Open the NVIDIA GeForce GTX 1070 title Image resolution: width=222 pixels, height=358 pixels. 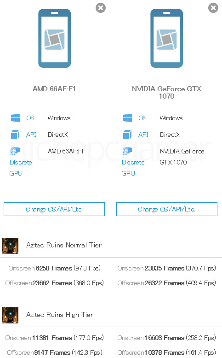pos(167,92)
